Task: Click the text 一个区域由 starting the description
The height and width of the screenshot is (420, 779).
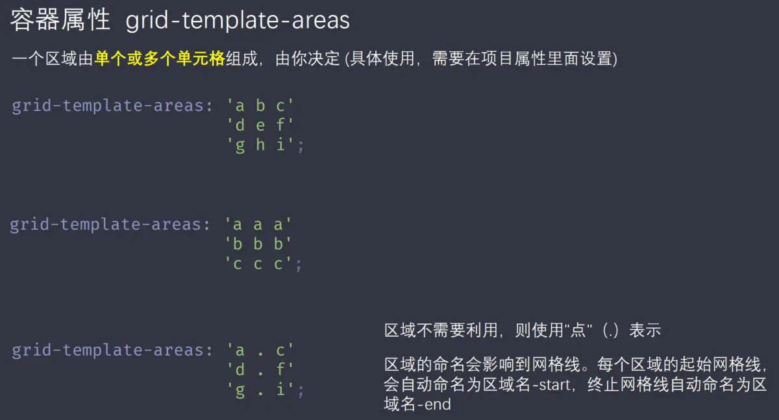Action: click(x=52, y=59)
